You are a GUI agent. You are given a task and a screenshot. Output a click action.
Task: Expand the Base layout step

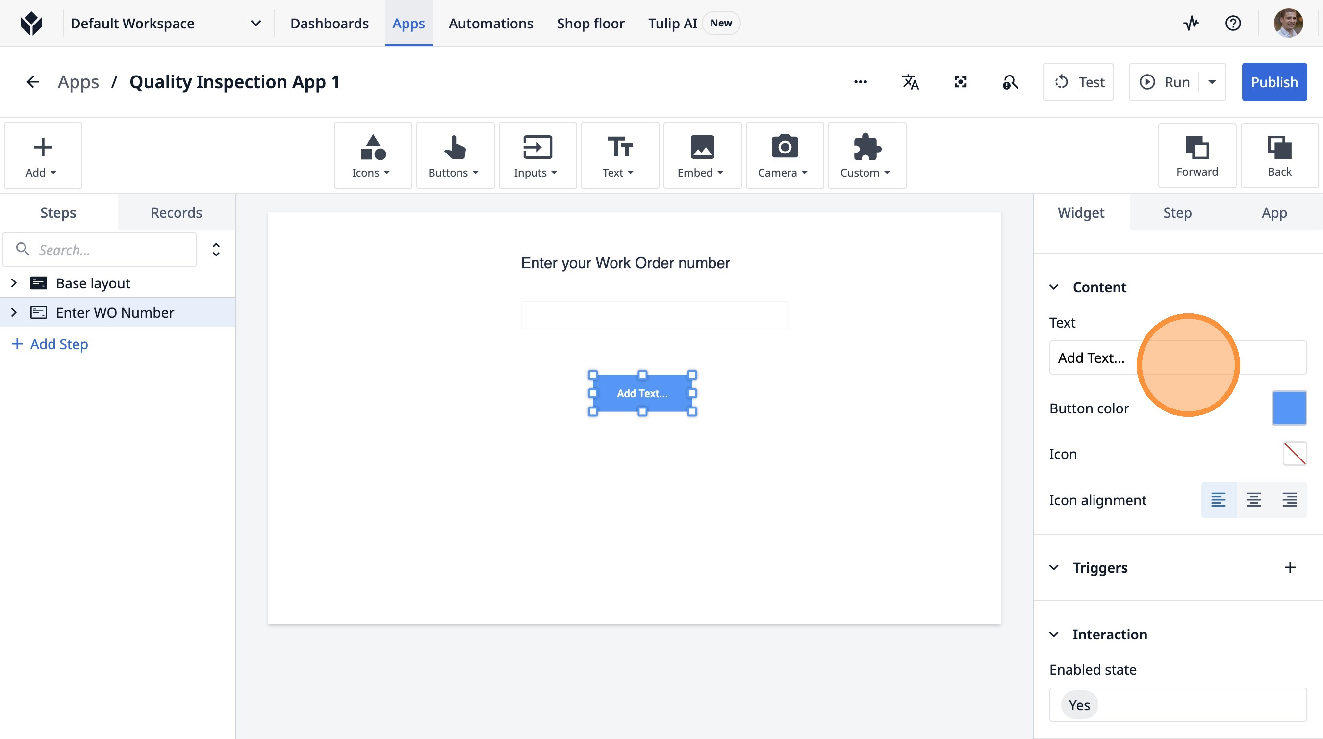pyautogui.click(x=14, y=283)
